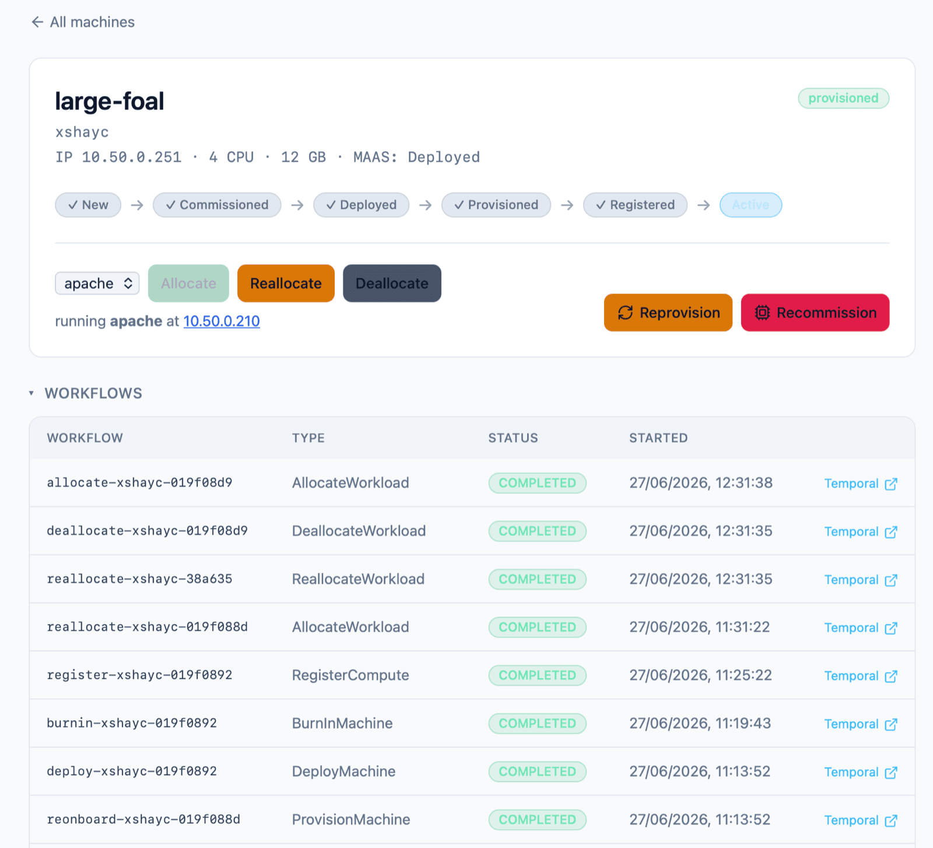Click the Recommission button
Image resolution: width=933 pixels, height=848 pixels.
815,313
